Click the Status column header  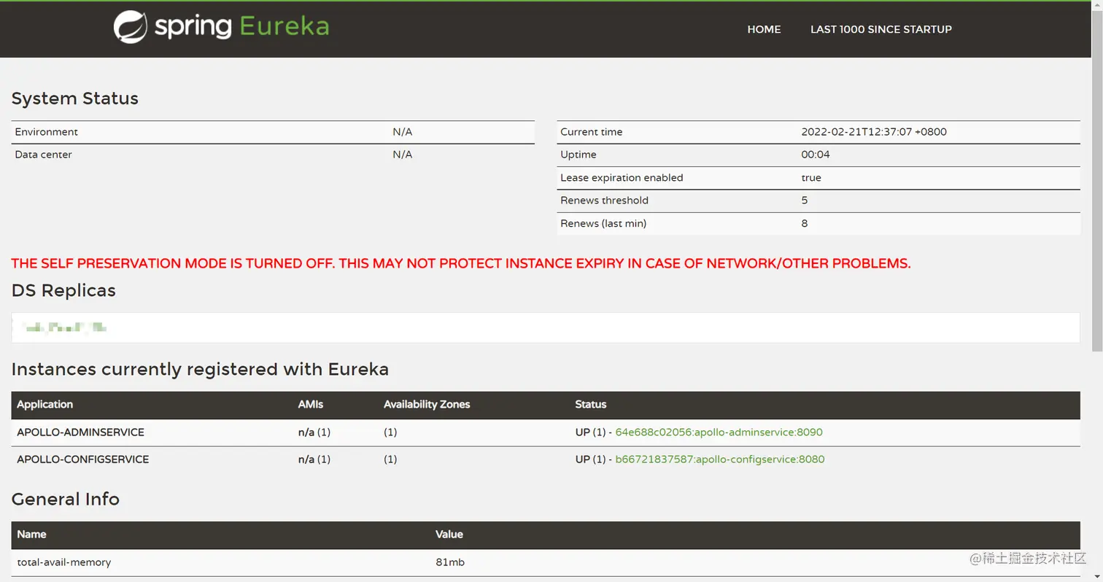click(x=590, y=405)
